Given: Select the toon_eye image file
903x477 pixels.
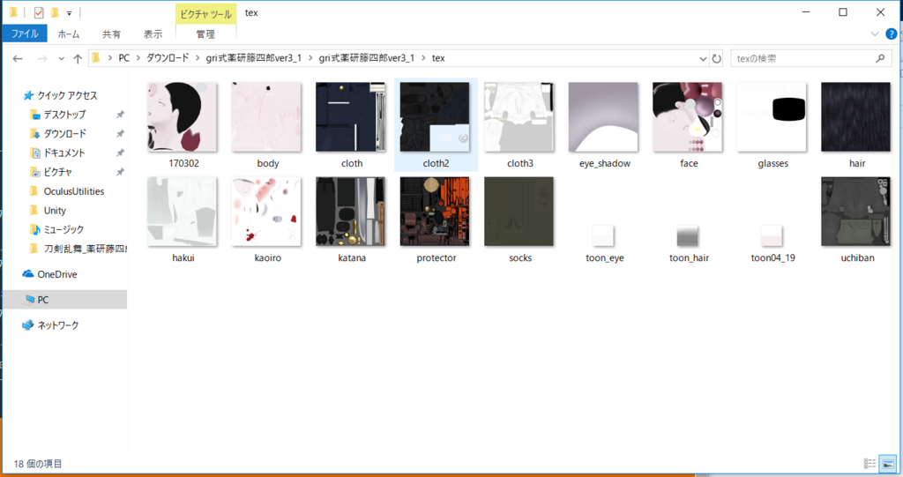Looking at the screenshot, I should 603,236.
